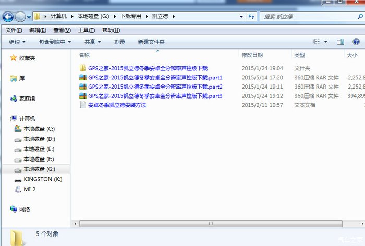Screen dimensions: 365x246
Task: Open the 编辑(E) menu
Action: point(38,30)
